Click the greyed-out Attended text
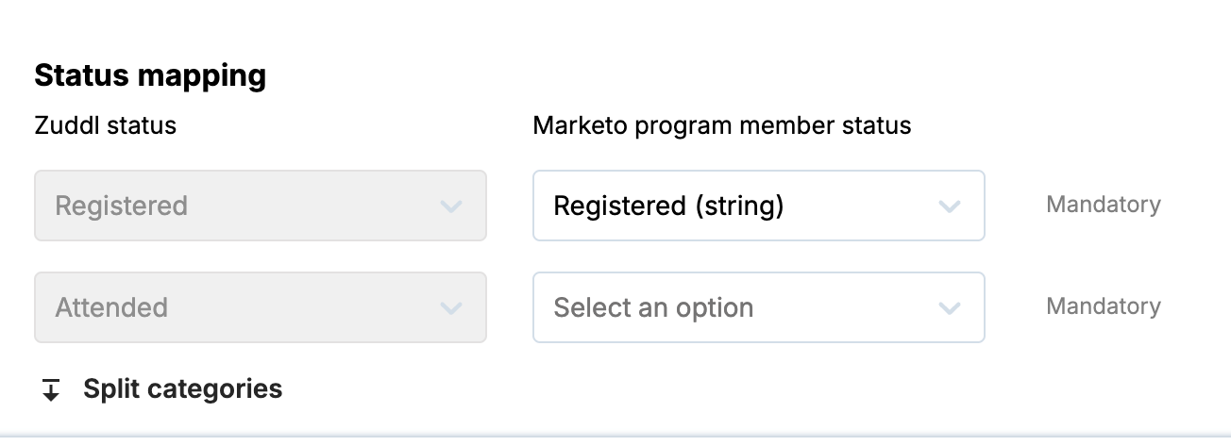 click(x=111, y=307)
